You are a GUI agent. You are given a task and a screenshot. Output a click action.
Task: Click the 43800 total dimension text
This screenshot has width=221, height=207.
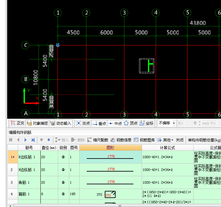pyautogui.click(x=198, y=23)
